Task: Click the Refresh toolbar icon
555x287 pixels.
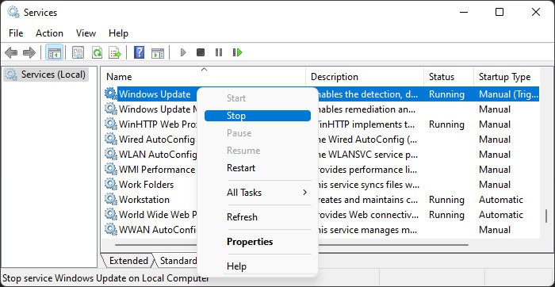Action: [97, 53]
